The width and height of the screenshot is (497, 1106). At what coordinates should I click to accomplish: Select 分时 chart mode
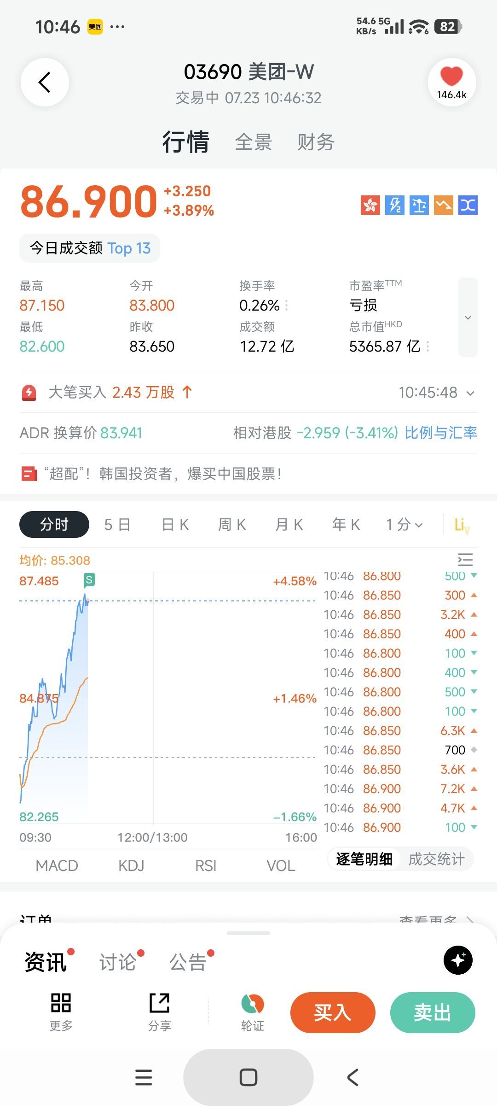pos(54,524)
